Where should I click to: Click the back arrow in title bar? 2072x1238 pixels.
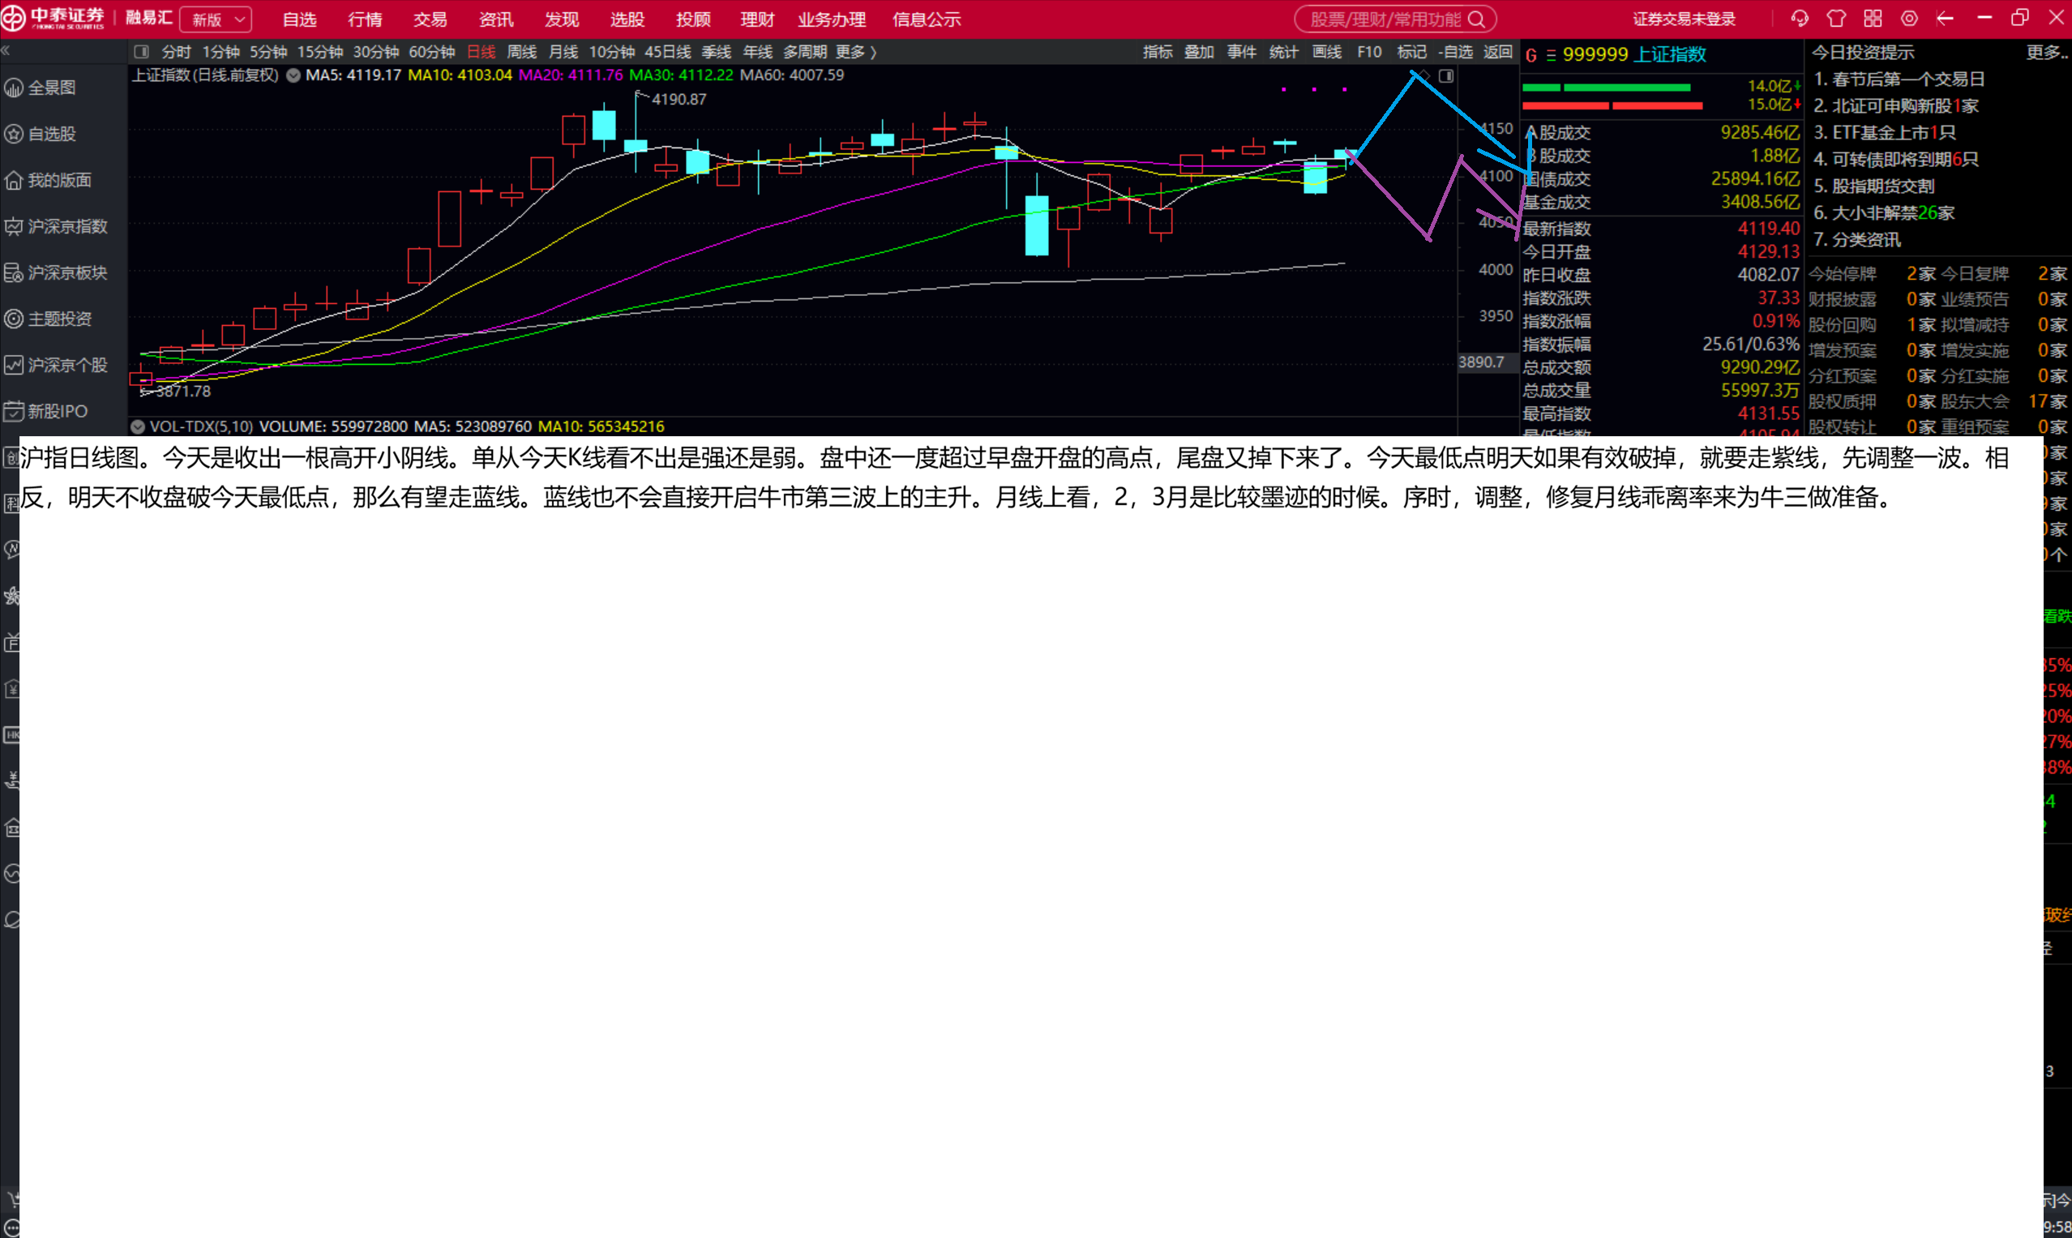click(1946, 19)
